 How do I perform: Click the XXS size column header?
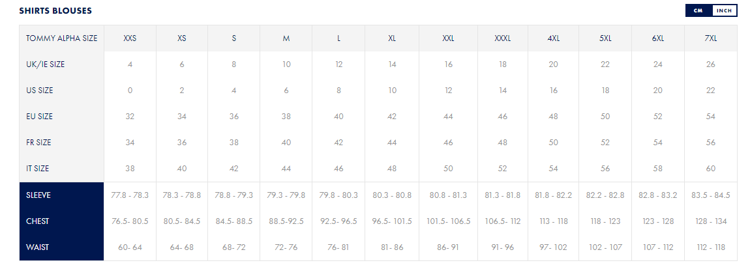point(130,38)
